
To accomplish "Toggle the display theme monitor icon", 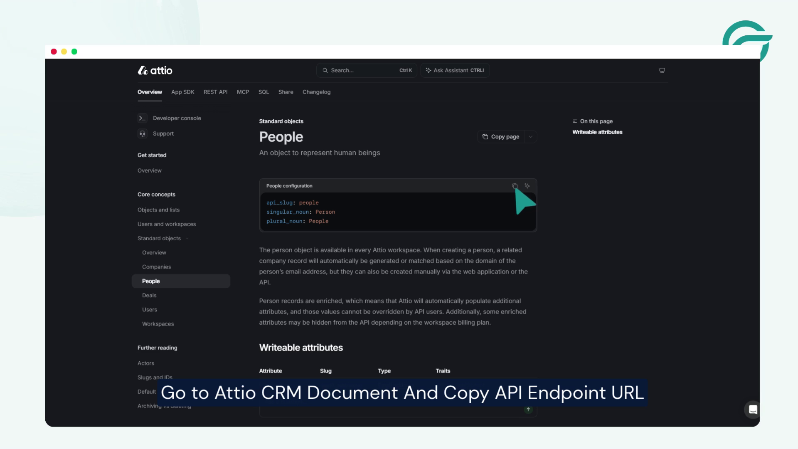I will coord(662,70).
